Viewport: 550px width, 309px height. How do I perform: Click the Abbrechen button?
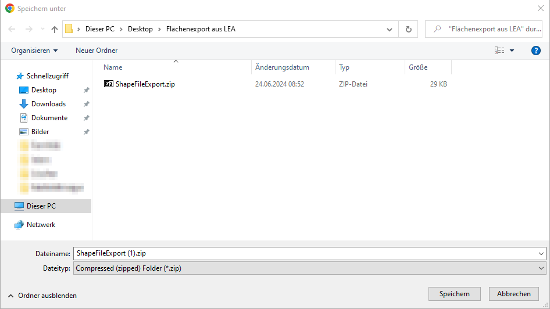[513, 294]
